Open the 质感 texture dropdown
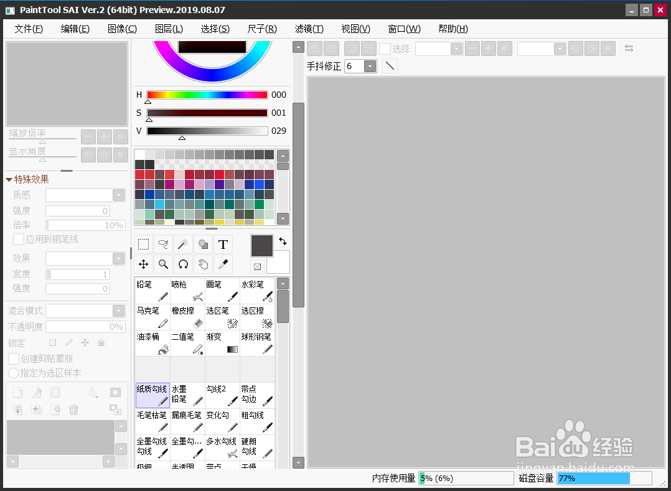 (118, 195)
